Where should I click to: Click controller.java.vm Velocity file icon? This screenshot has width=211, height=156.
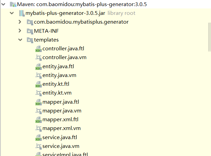click(38, 58)
